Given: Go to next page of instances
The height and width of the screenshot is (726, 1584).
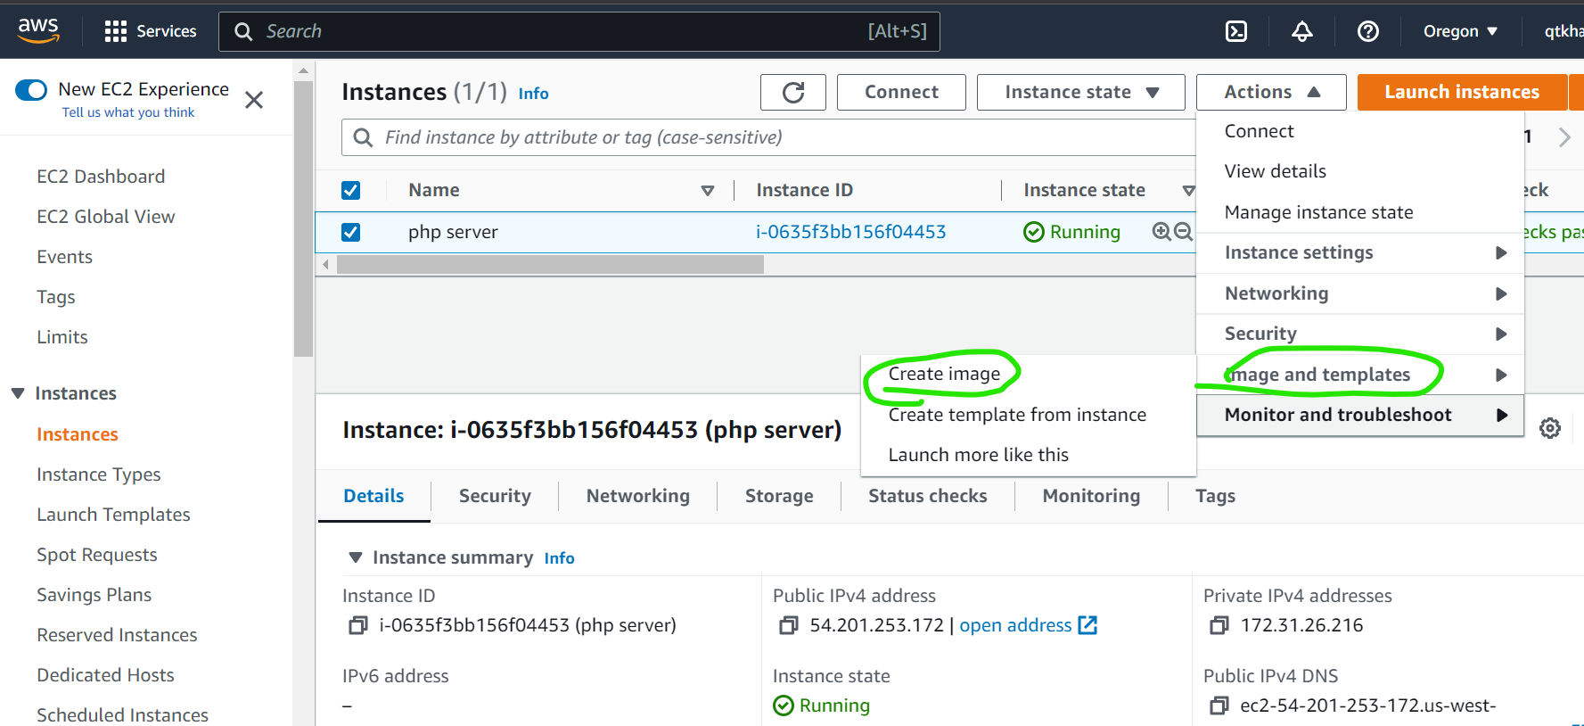Looking at the screenshot, I should pyautogui.click(x=1563, y=137).
